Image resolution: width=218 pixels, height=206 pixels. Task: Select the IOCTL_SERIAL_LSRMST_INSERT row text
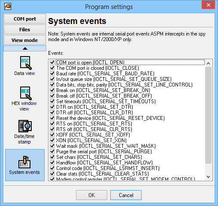(108, 168)
